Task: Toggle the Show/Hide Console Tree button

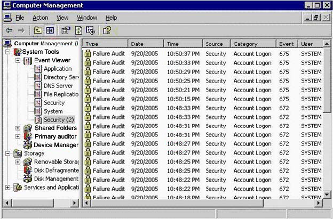Action: 50,30
